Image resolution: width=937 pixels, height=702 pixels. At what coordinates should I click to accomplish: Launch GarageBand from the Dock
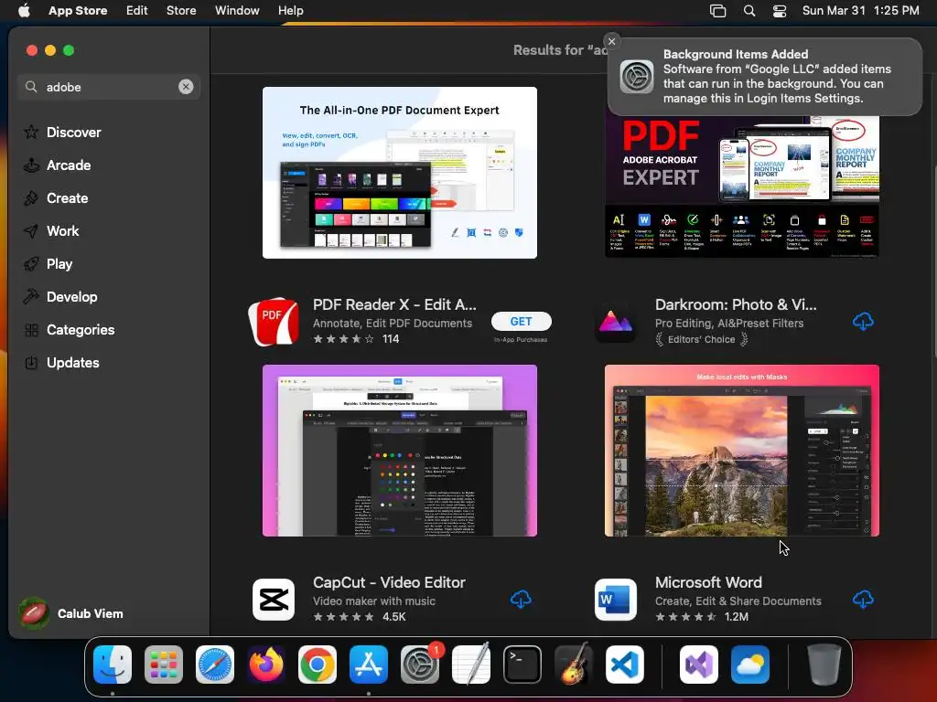pos(574,665)
